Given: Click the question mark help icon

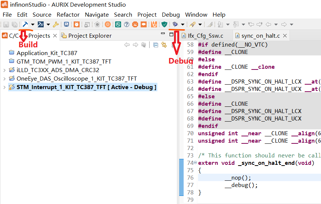Looking at the screenshot, I should (x=127, y=24).
